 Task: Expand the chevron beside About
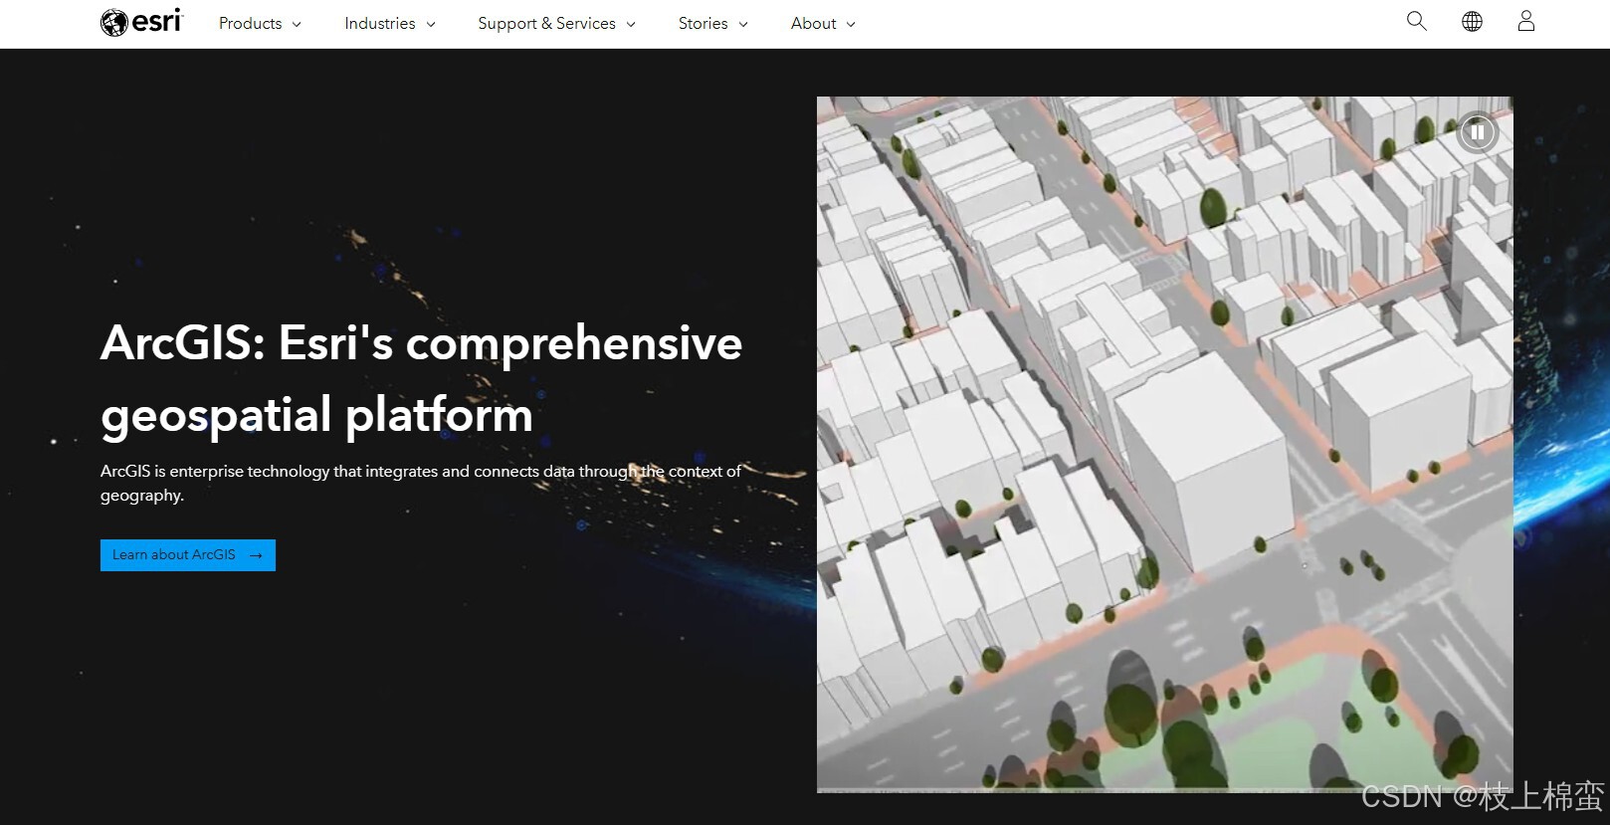coord(851,24)
